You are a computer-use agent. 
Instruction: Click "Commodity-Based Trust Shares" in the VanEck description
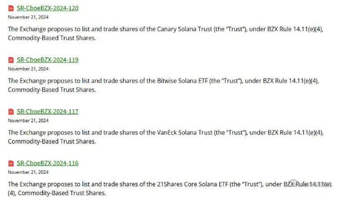point(52,141)
